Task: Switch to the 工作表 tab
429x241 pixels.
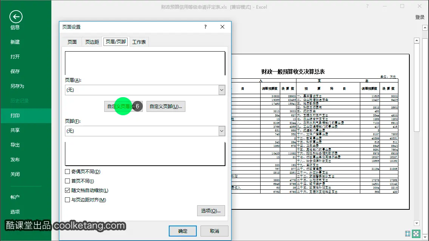Action: (x=139, y=42)
